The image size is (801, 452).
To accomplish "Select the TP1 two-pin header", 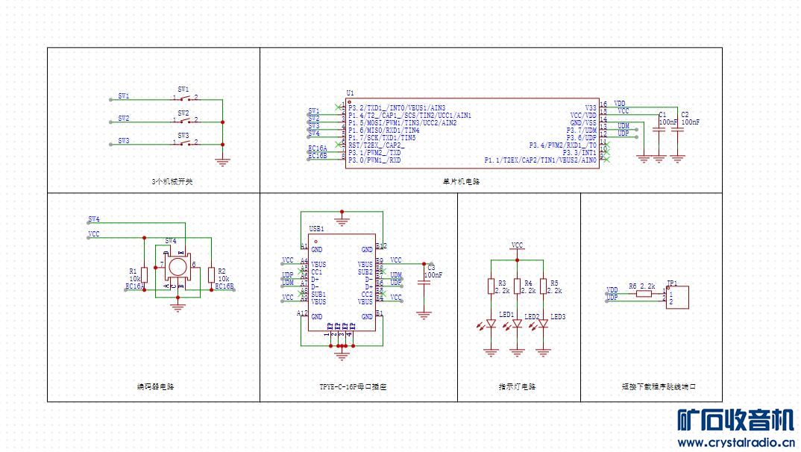I will pyautogui.click(x=677, y=298).
